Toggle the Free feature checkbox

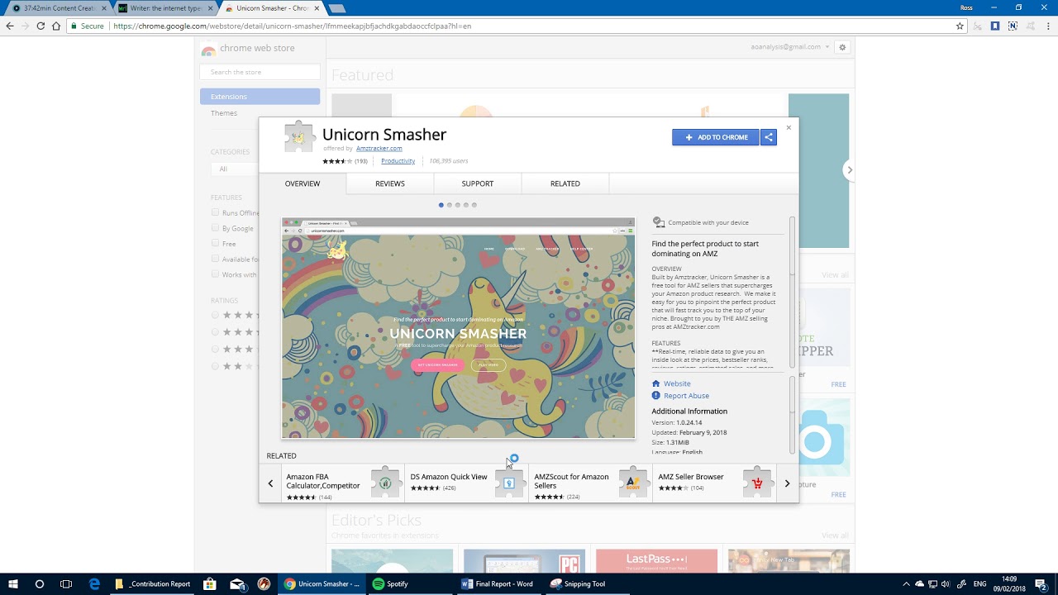point(215,244)
